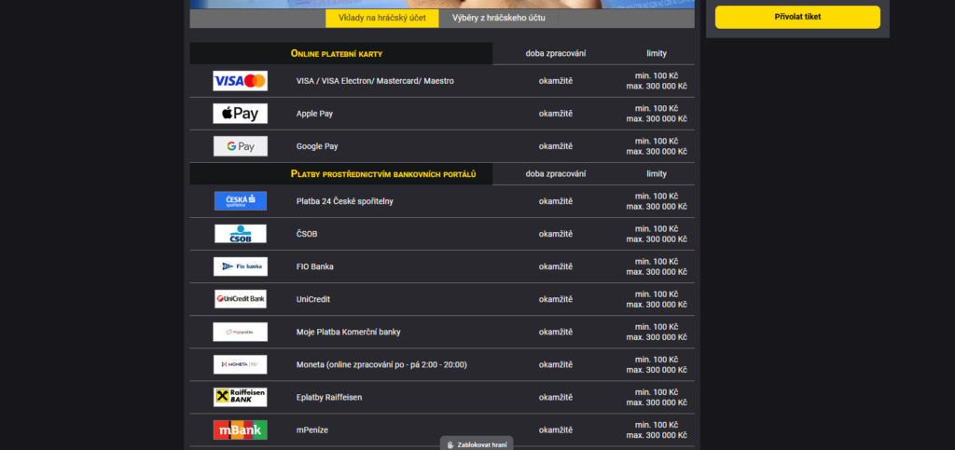The image size is (955, 450).
Task: Select Platba 24 České spořitelny label
Action: [345, 201]
